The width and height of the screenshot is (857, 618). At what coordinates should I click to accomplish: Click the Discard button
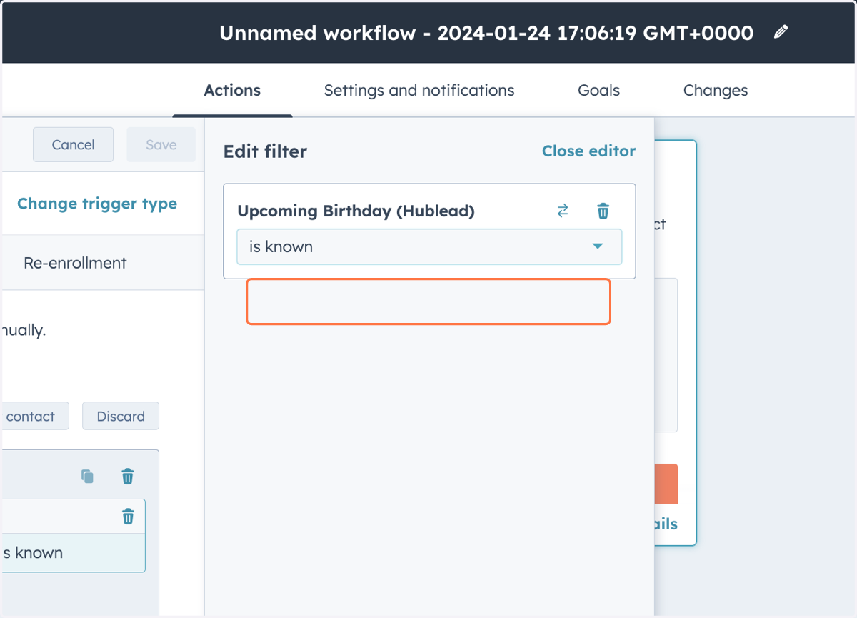pos(121,416)
